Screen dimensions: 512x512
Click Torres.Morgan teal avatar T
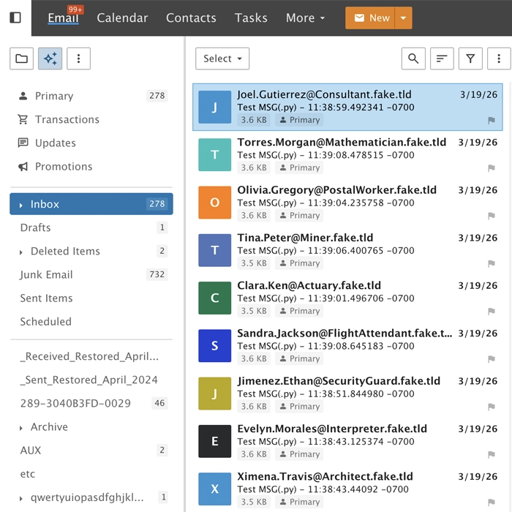(x=214, y=155)
